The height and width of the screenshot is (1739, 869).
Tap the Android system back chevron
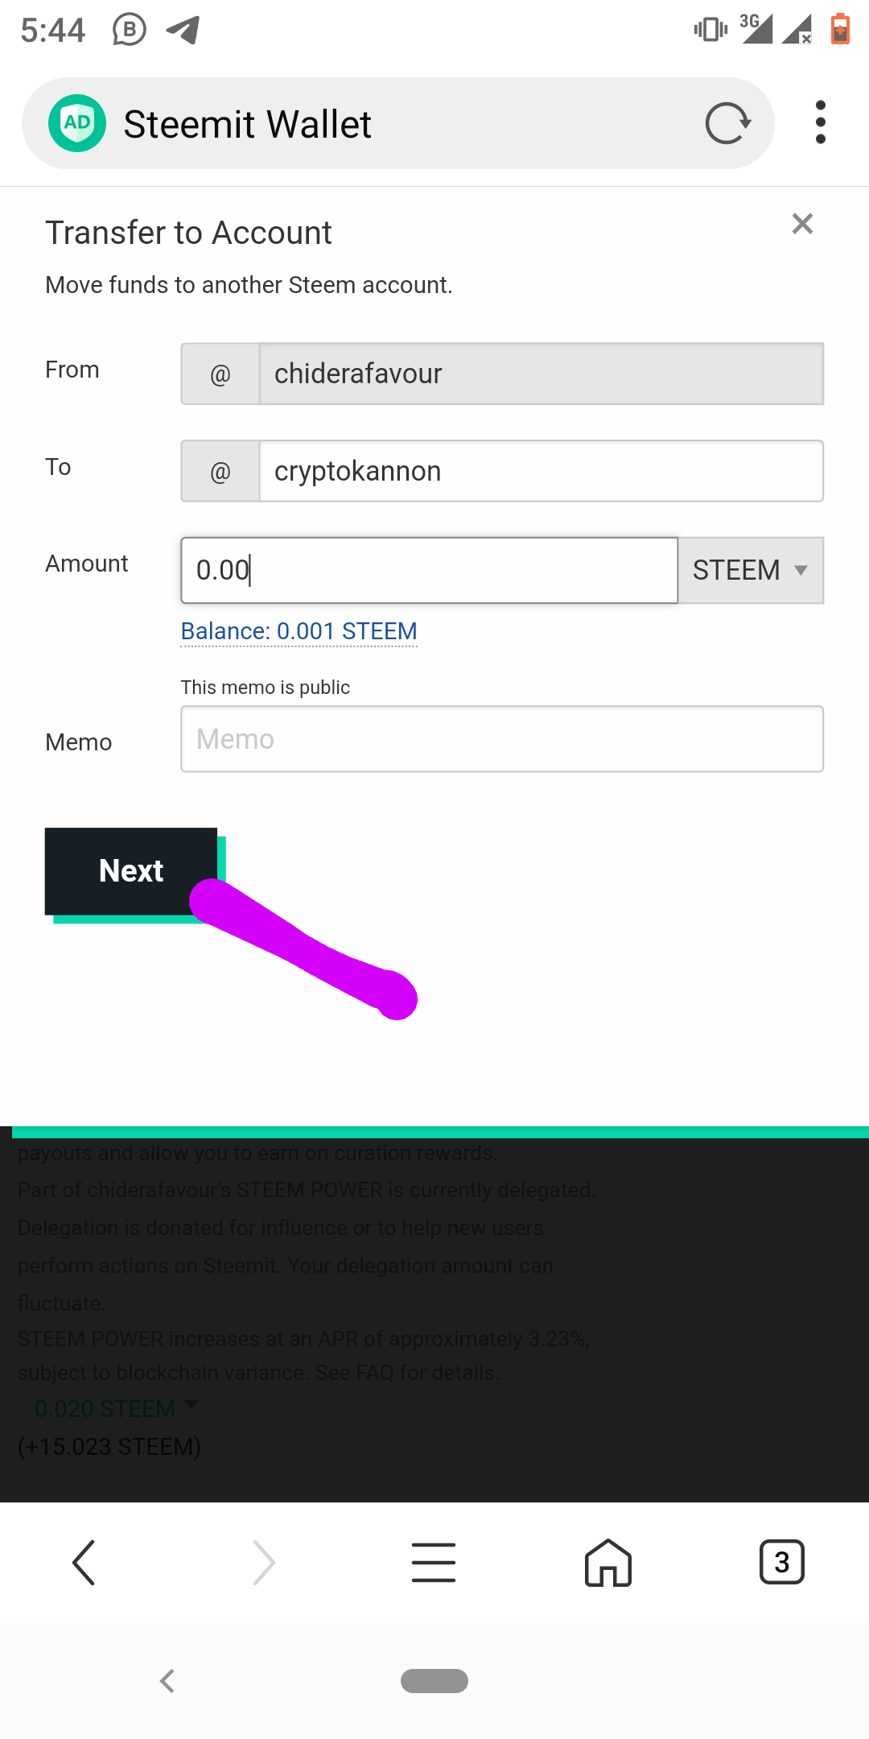pos(167,1681)
